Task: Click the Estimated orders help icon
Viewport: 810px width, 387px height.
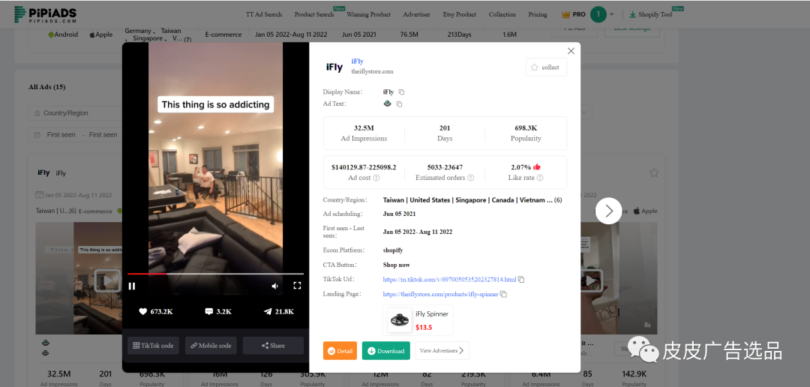Action: [470, 178]
